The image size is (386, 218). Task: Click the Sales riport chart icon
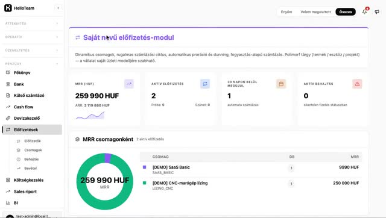(8, 192)
